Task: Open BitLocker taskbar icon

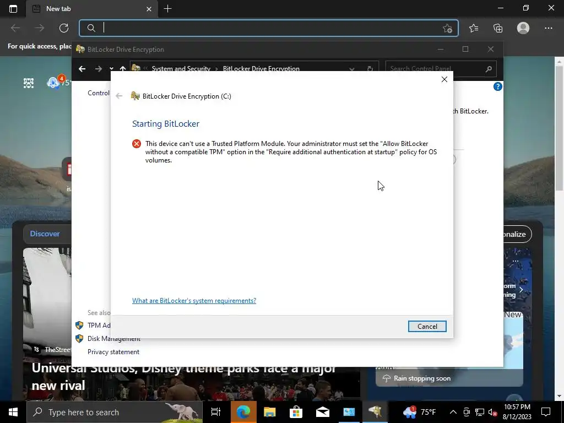Action: (x=375, y=412)
